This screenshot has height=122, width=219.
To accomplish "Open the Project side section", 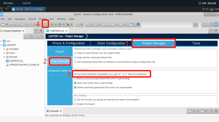I will 60,52.
